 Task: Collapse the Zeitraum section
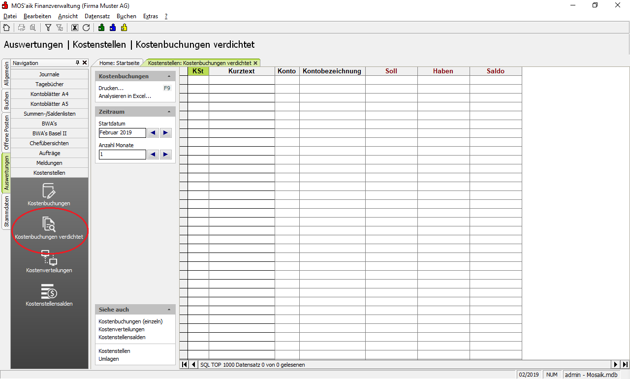pos(169,112)
